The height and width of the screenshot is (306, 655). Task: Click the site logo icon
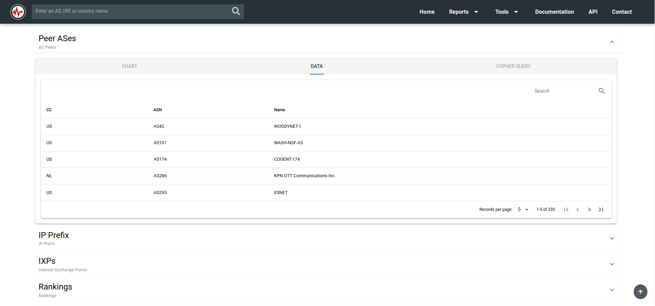18,12
